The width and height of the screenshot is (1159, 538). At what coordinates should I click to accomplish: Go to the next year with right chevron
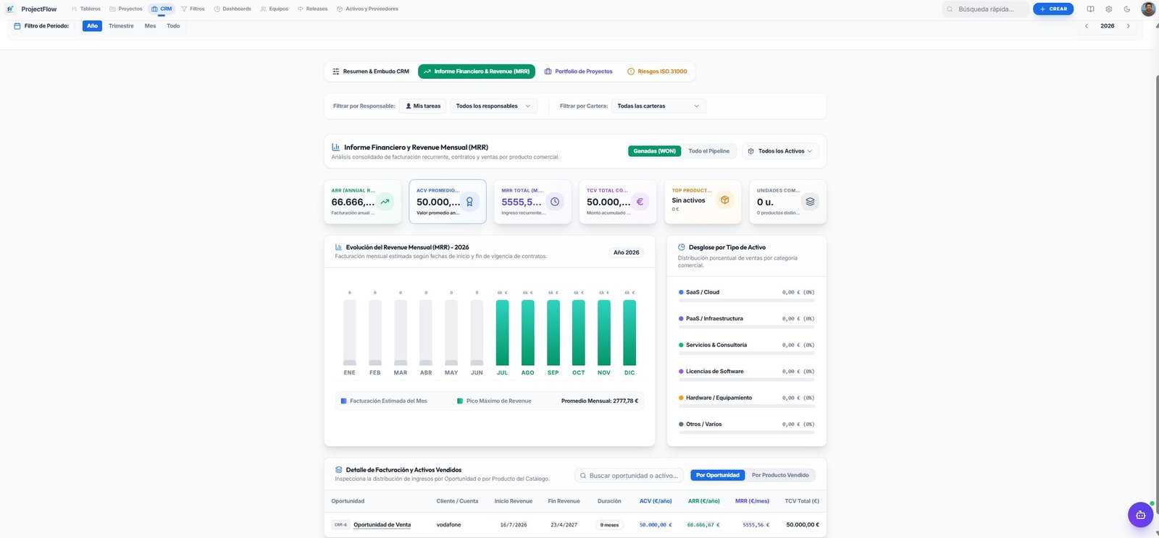(1128, 26)
